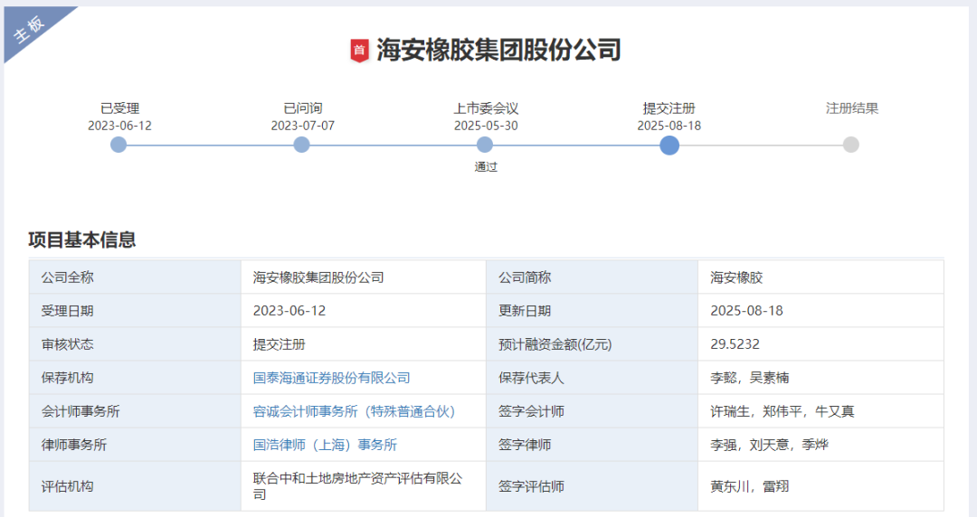977x517 pixels.
Task: Click the 2023-07-07 date under 已问询
Action: [x=303, y=126]
